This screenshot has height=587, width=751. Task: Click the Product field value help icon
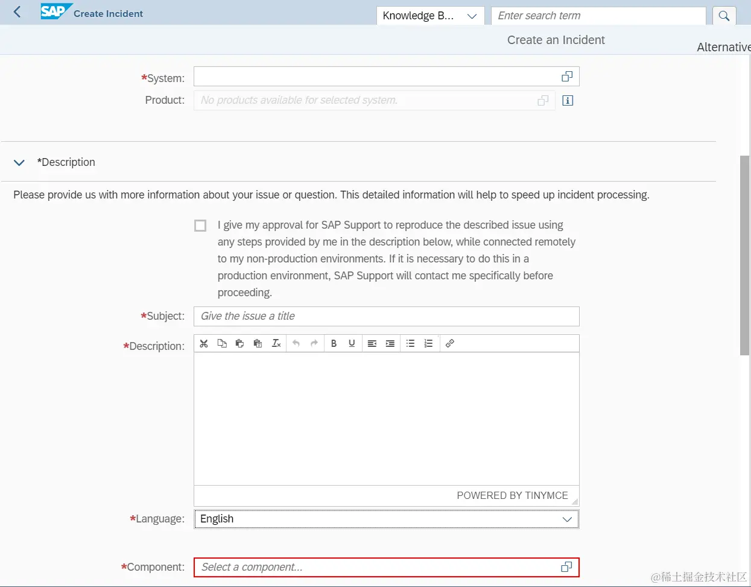tap(543, 100)
